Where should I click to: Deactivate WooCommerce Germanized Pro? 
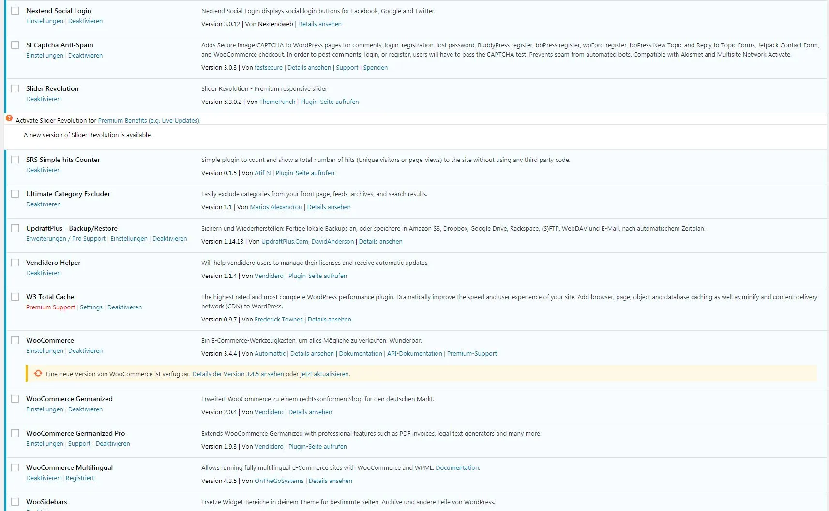click(x=113, y=444)
